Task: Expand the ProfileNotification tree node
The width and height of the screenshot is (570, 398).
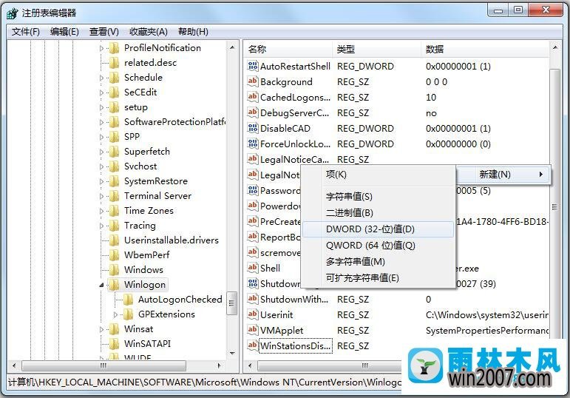Action: (102, 48)
